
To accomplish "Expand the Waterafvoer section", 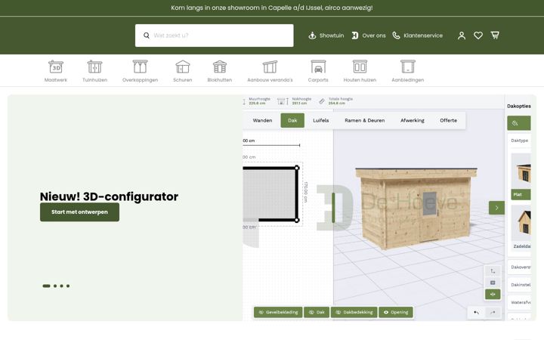I will [x=519, y=302].
